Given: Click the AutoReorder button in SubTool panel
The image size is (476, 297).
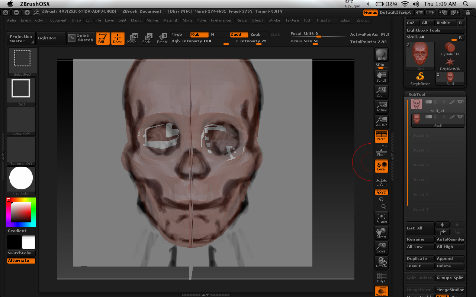Looking at the screenshot, I should point(450,239).
